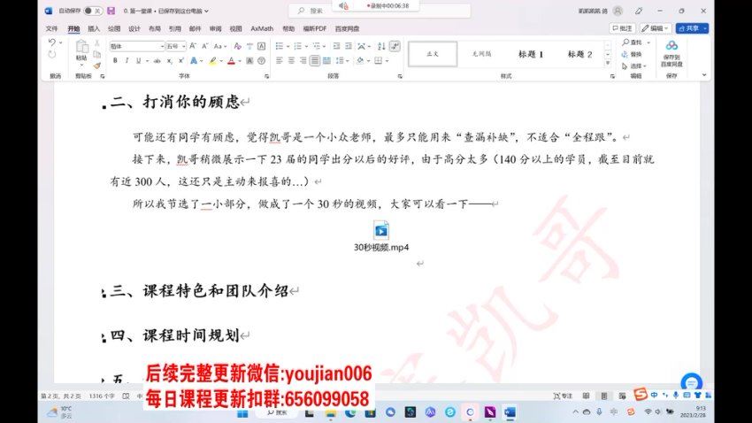Click the Cut scissors icon
The height and width of the screenshot is (423, 752).
point(97,43)
